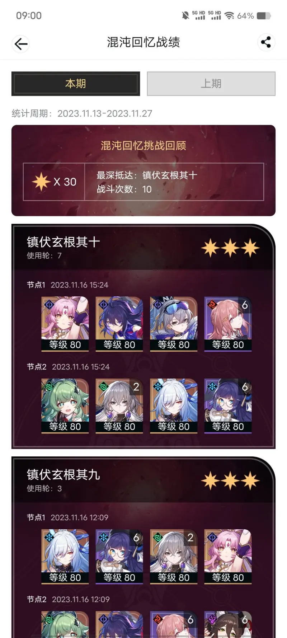Tap the star icon beside X 30

coord(41,182)
